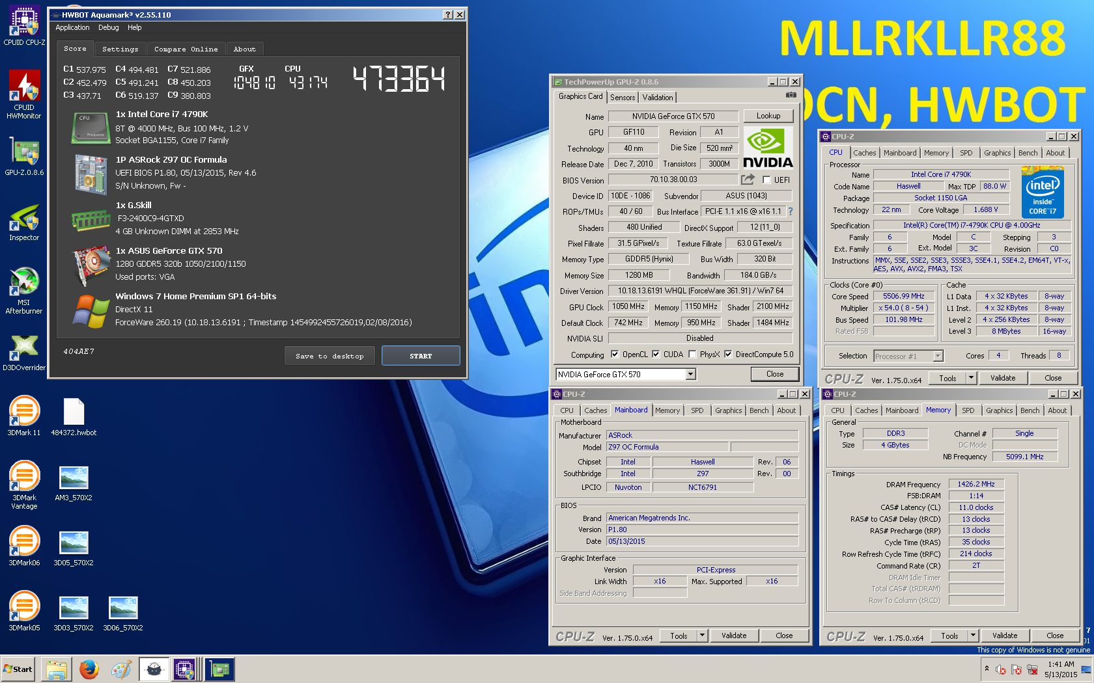Open the Windows Start button
The image size is (1094, 683).
point(18,669)
